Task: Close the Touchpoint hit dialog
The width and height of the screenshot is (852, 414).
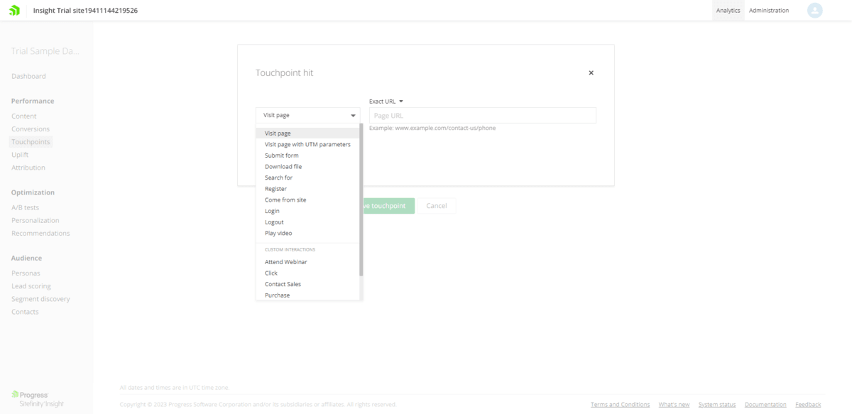Action: click(591, 72)
